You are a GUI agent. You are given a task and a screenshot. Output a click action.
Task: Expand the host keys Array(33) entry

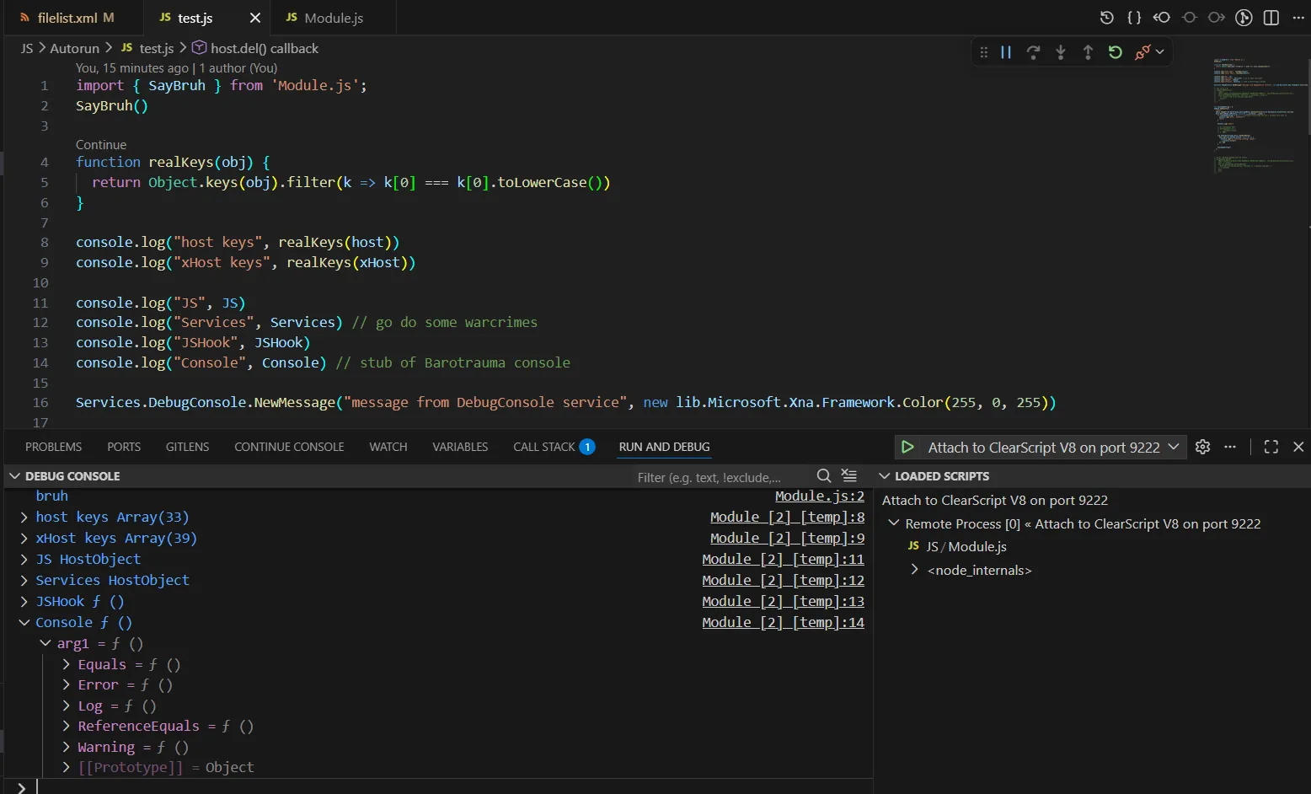click(x=24, y=518)
